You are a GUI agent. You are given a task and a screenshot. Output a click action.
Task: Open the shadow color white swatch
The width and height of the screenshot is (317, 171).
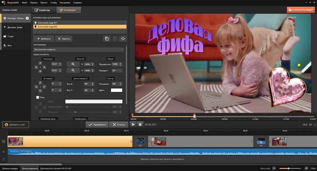coord(94,101)
